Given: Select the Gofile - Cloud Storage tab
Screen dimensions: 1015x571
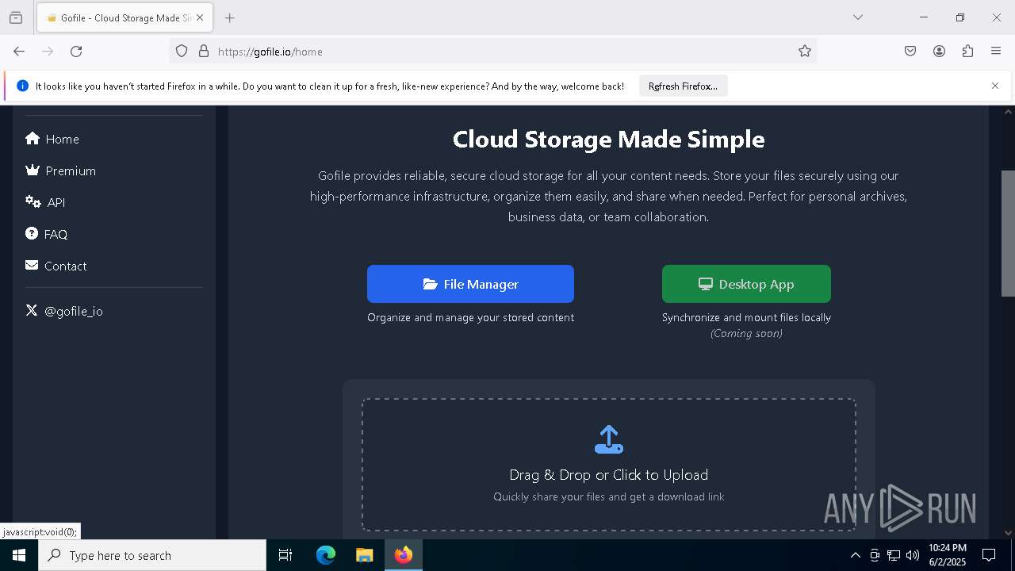Looking at the screenshot, I should click(x=124, y=17).
